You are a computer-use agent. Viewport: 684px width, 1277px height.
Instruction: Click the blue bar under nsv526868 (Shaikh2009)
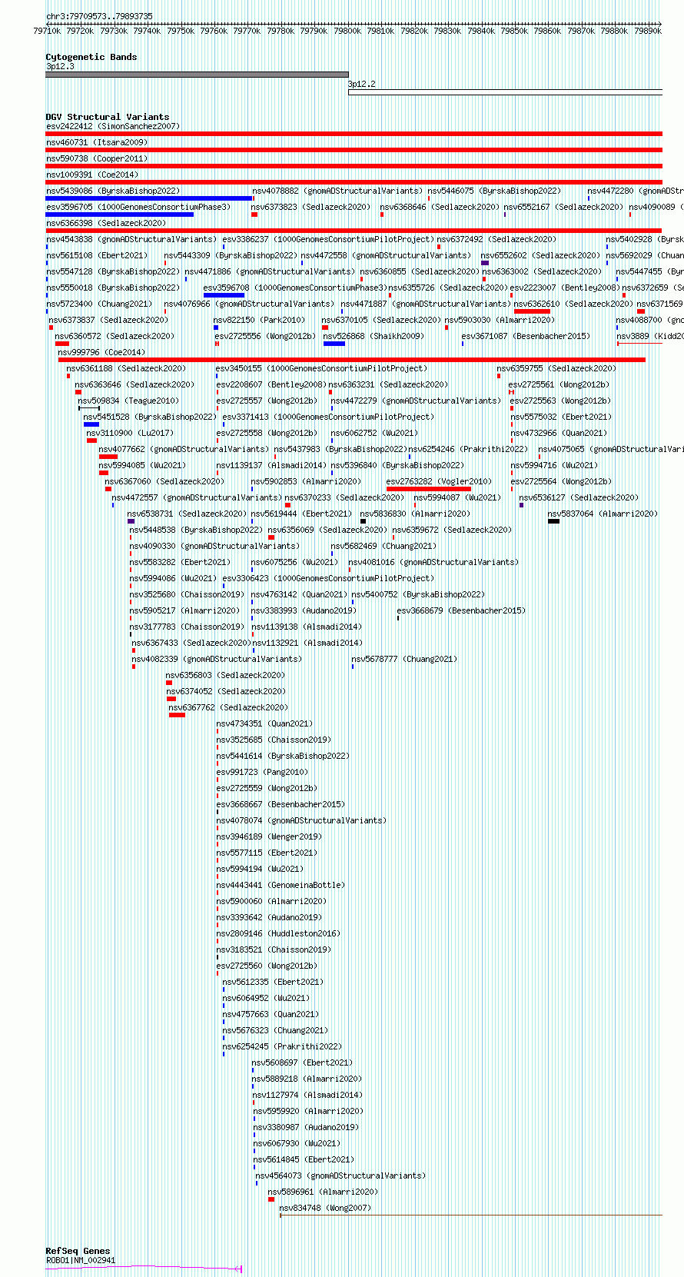click(334, 344)
